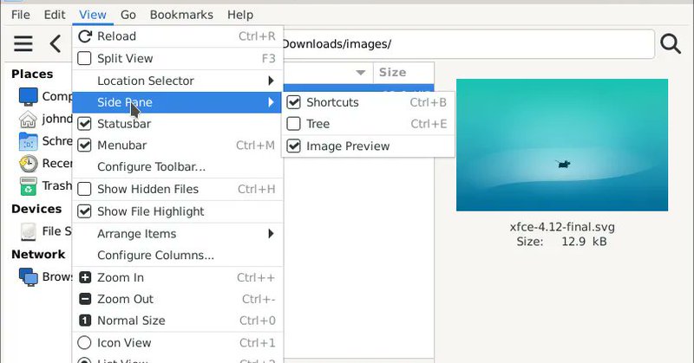Close the open View menu
The height and width of the screenshot is (363, 694).
[x=93, y=15]
